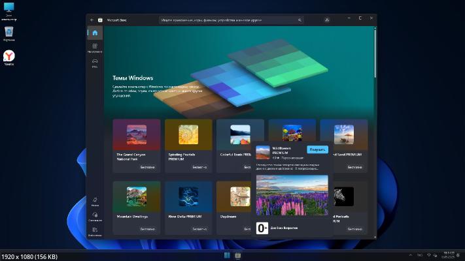Open the What's New icon in the sidebar

click(95, 200)
